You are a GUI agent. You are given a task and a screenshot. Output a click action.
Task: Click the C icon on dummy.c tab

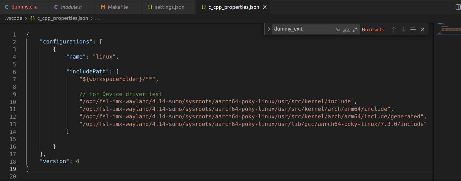point(7,7)
